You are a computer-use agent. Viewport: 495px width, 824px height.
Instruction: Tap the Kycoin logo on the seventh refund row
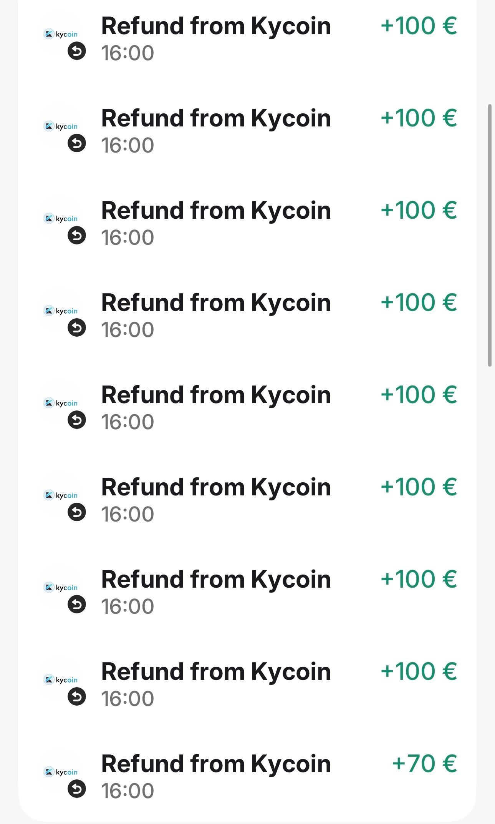click(61, 588)
